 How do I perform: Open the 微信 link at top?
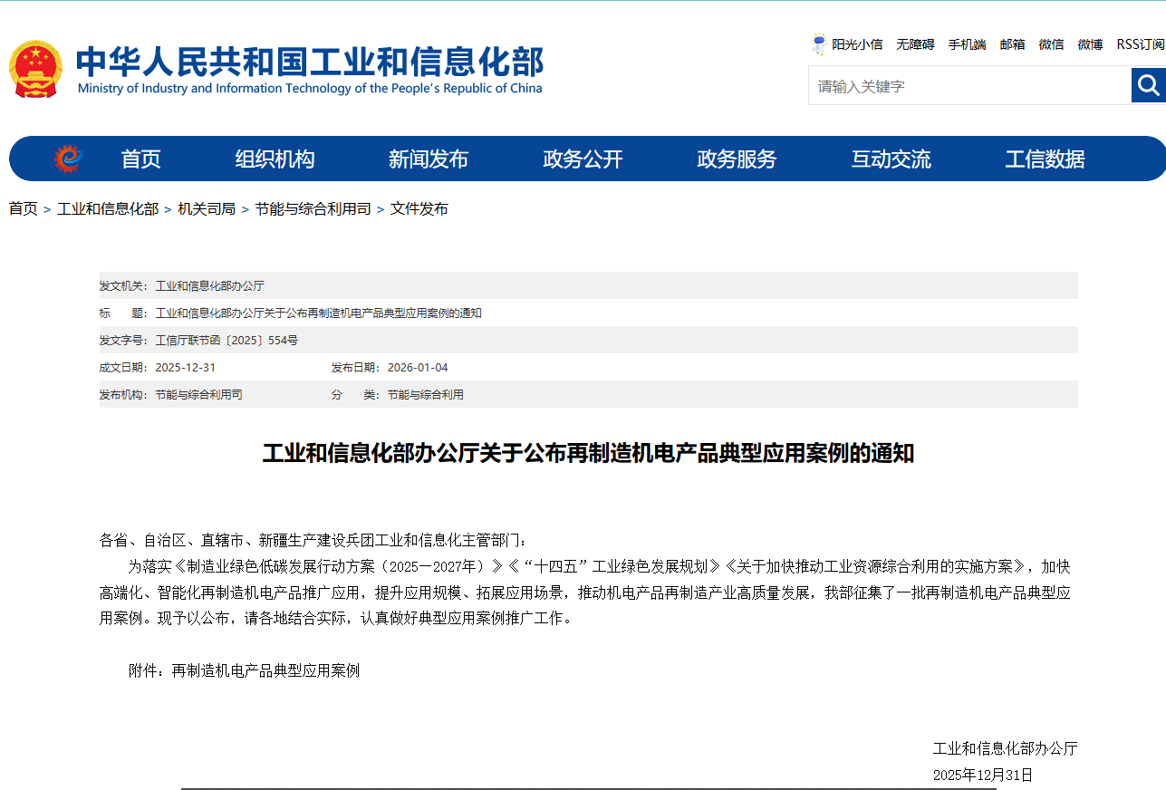(x=1051, y=44)
